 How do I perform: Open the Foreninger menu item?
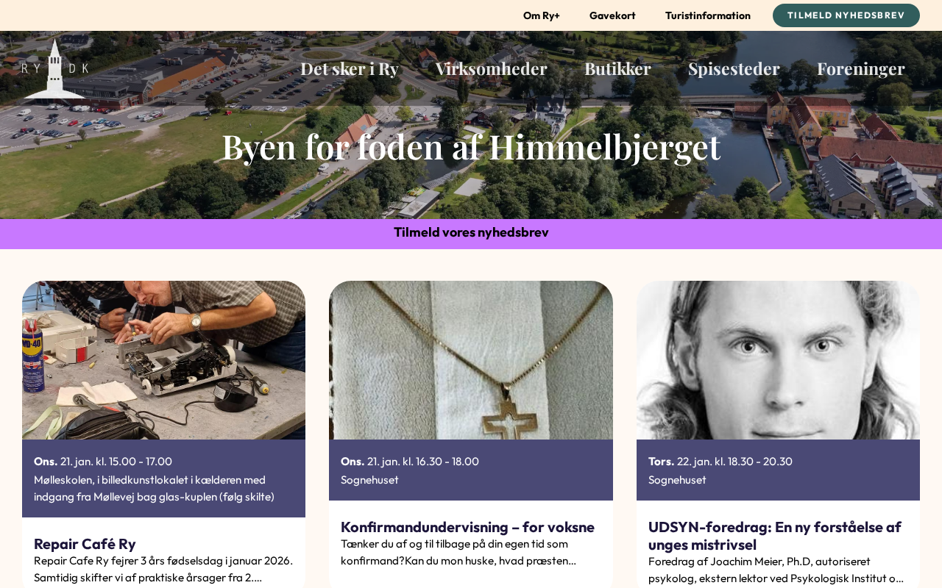coord(861,68)
